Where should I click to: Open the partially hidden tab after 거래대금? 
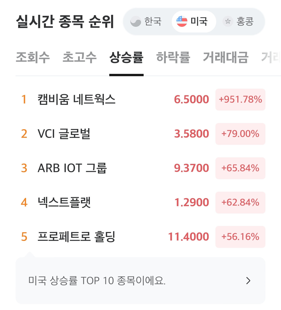tap(271, 57)
